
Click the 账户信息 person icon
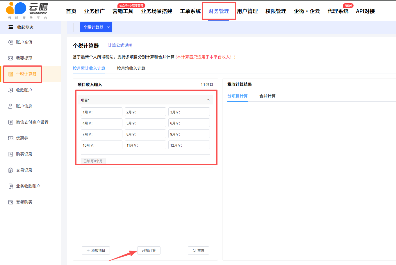click(x=11, y=106)
